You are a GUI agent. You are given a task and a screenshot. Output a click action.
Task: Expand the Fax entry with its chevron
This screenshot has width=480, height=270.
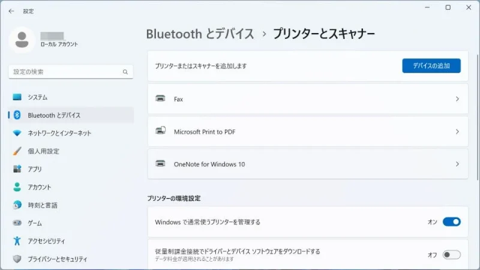(457, 99)
